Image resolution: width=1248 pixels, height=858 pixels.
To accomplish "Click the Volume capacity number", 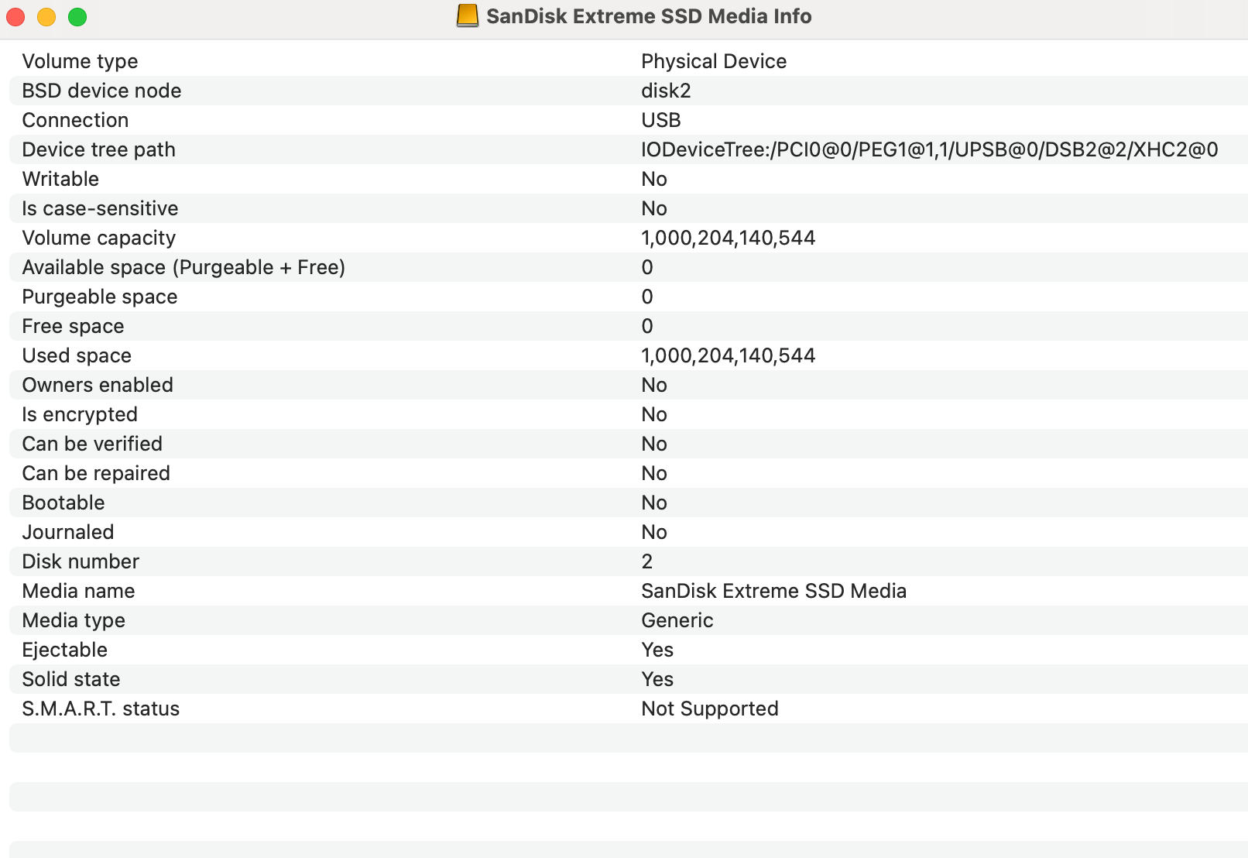I will [x=728, y=238].
